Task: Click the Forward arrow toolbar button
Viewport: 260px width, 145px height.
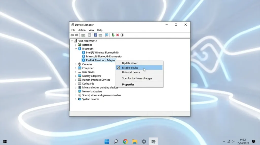Action: (x=77, y=35)
